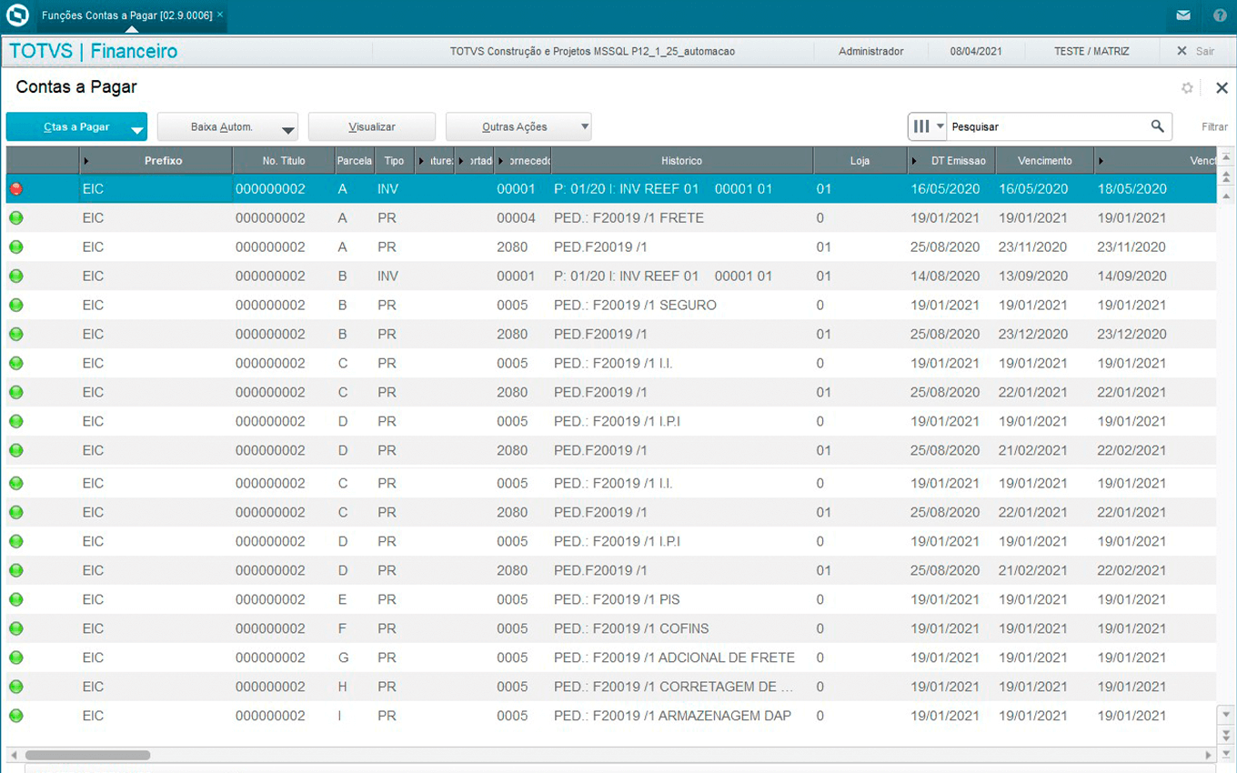Image resolution: width=1237 pixels, height=773 pixels.
Task: Sort by the Historico column header
Action: 681,161
